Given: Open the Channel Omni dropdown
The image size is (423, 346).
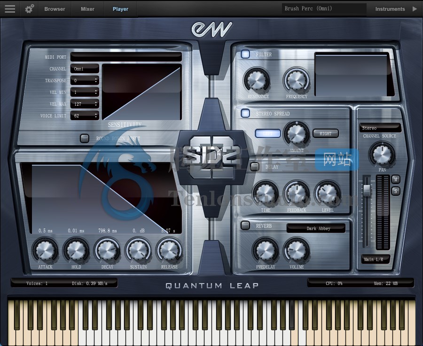Looking at the screenshot, I should pos(85,69).
